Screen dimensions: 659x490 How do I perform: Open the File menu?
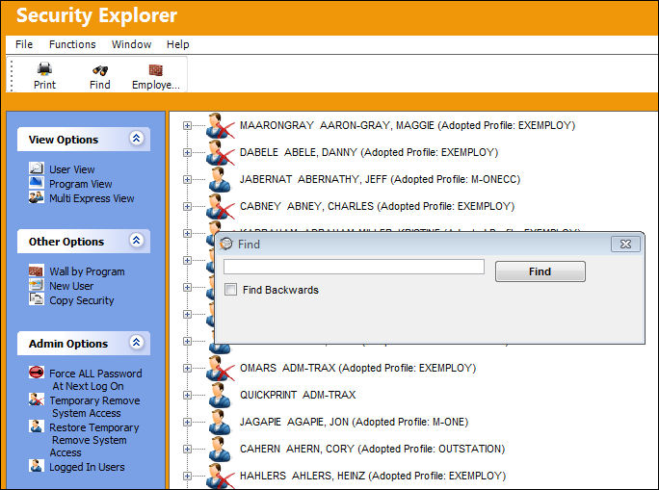pos(24,44)
